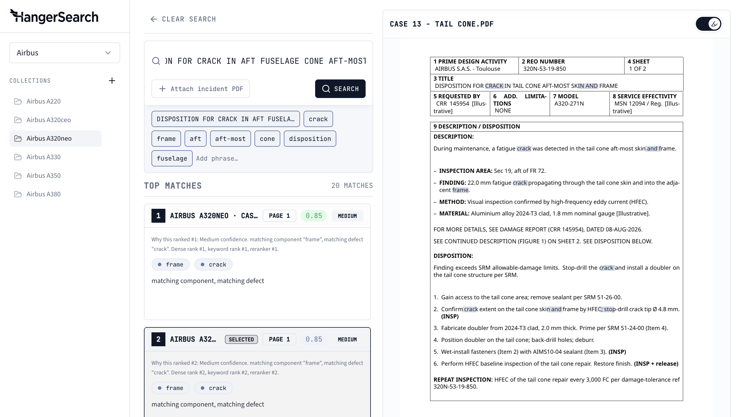744x417 pixels.
Task: Click the plus icon on Attach incident PDF
Action: point(162,89)
